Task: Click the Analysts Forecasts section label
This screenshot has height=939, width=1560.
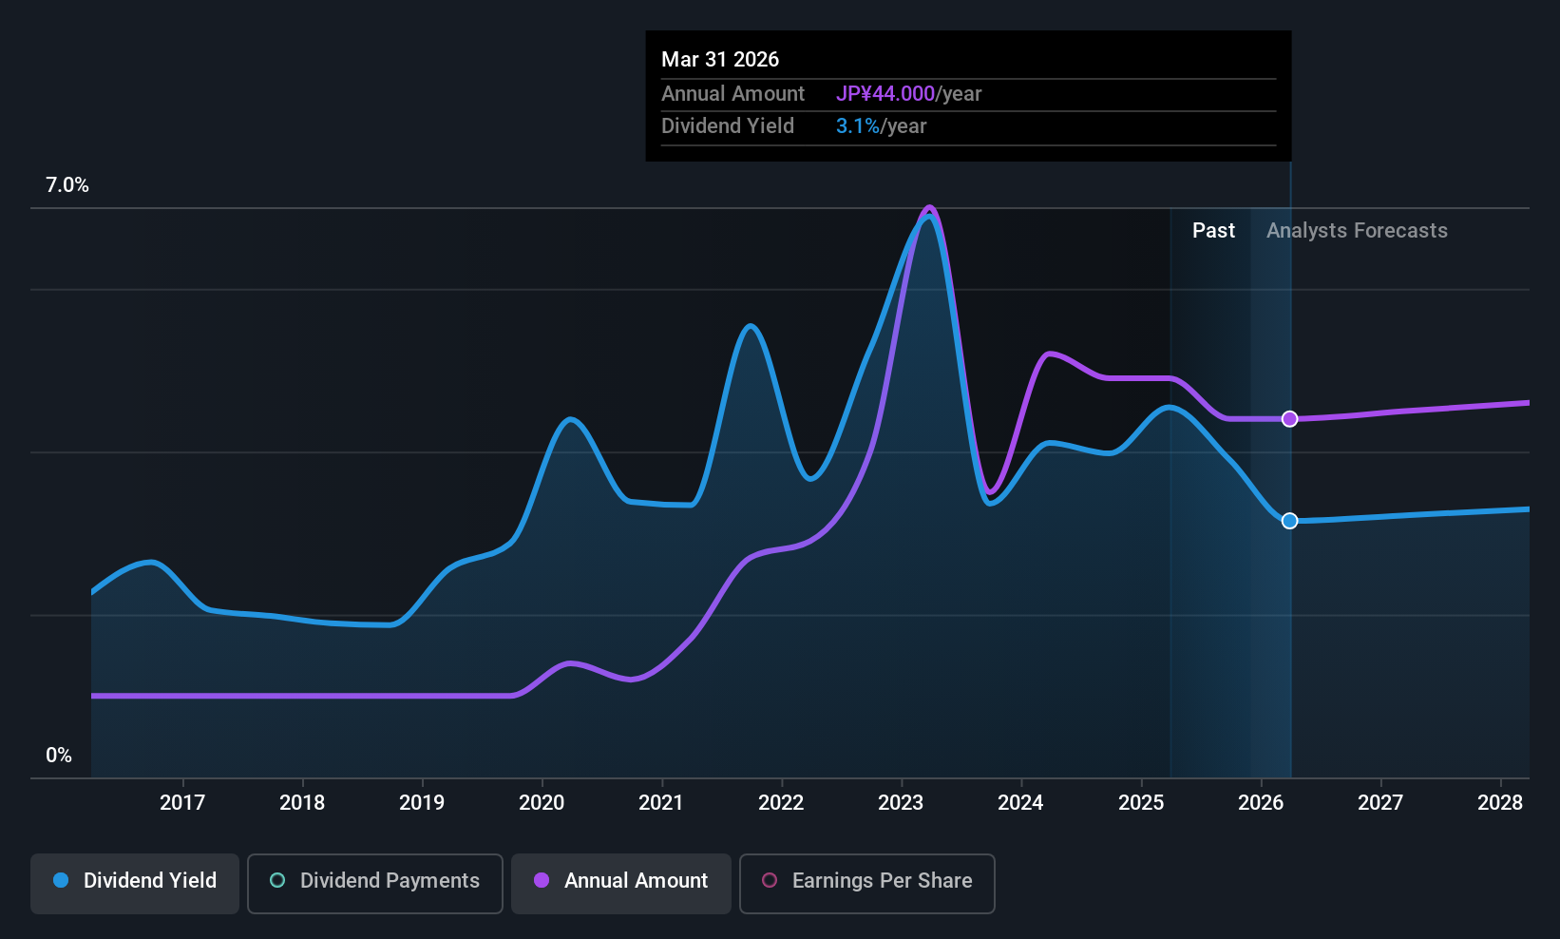Action: tap(1357, 231)
